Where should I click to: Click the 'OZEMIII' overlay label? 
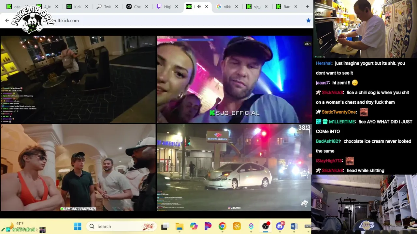[234, 208]
